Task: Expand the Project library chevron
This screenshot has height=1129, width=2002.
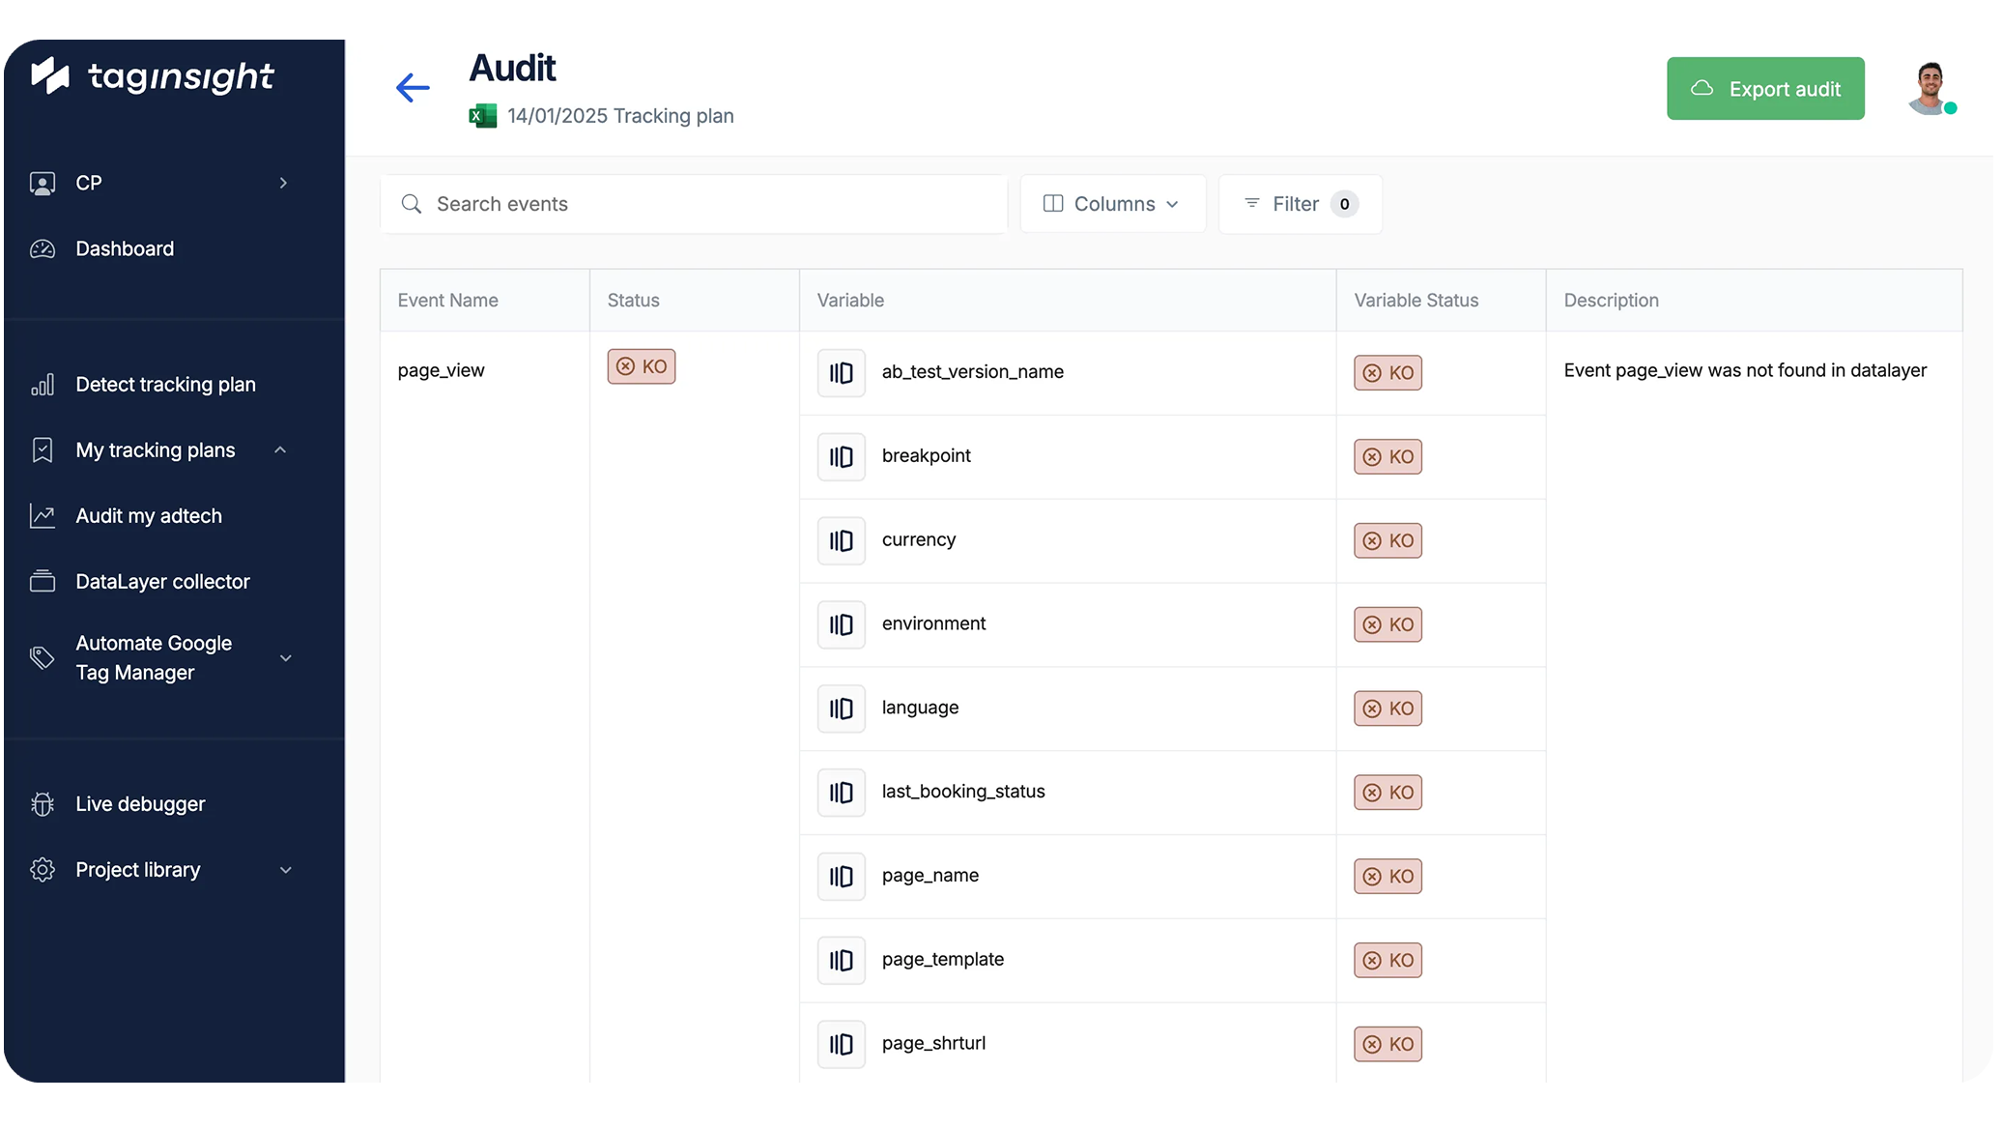Action: coord(286,870)
